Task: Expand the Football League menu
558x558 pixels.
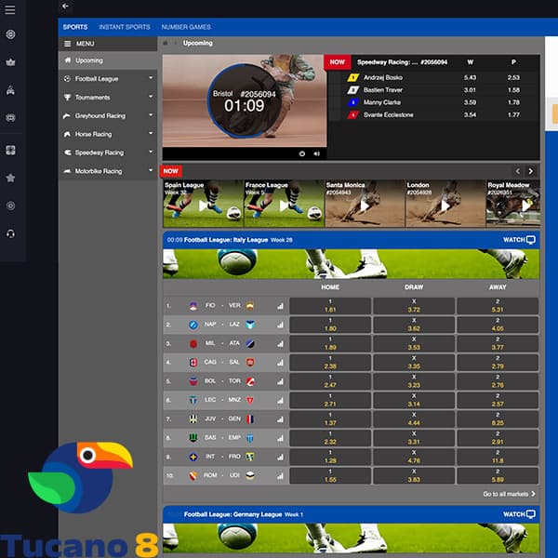Action: pos(151,79)
